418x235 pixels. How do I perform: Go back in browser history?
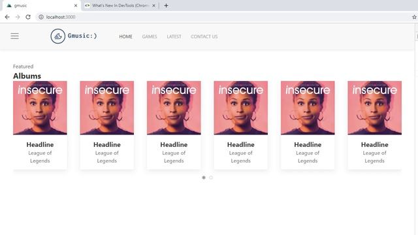(x=7, y=17)
